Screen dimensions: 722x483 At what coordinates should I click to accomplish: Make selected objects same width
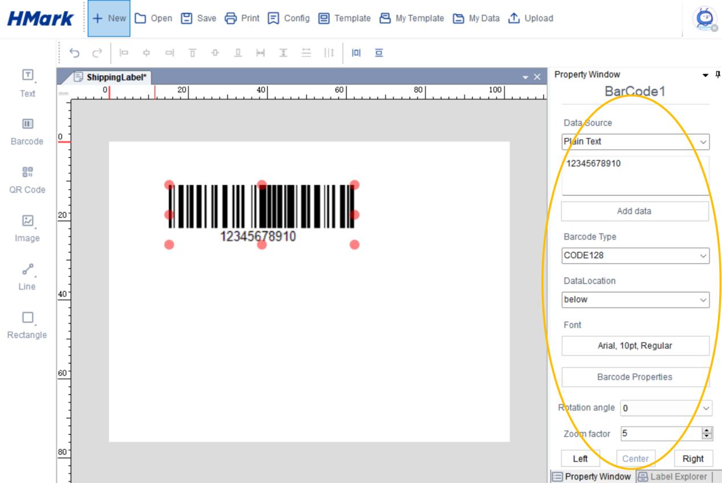tap(262, 52)
